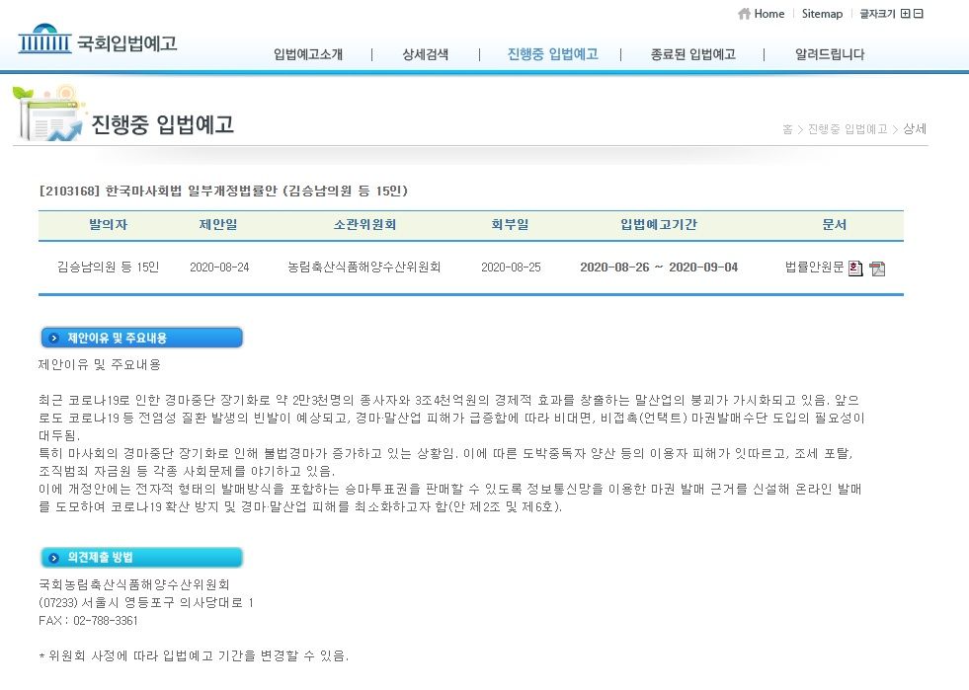Go to 상세검색 menu item
This screenshot has height=690, width=969.
[425, 55]
